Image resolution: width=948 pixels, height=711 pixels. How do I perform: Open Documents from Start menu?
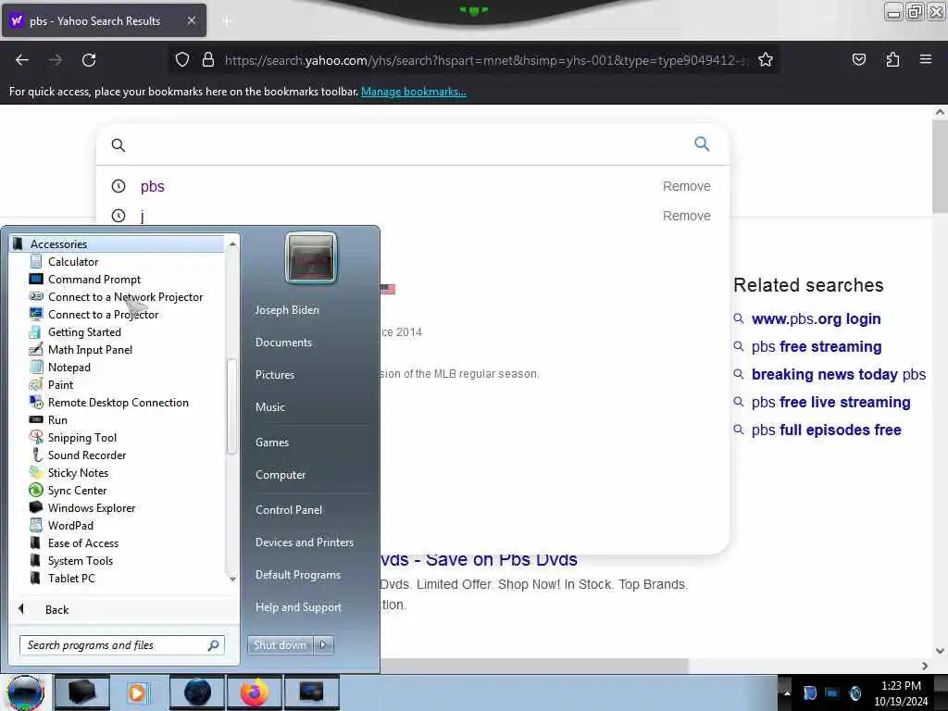click(x=283, y=343)
